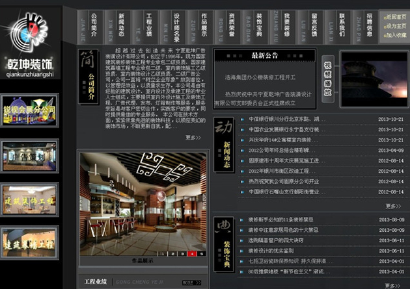Open news link 中信银行银川分行北京东路
This screenshot has height=289, width=410.
pos(284,119)
